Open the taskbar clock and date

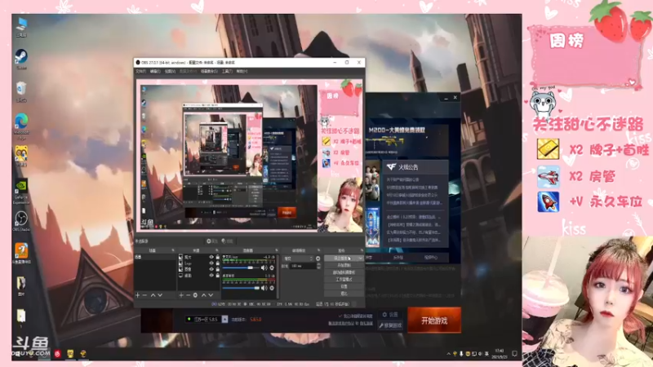point(500,354)
